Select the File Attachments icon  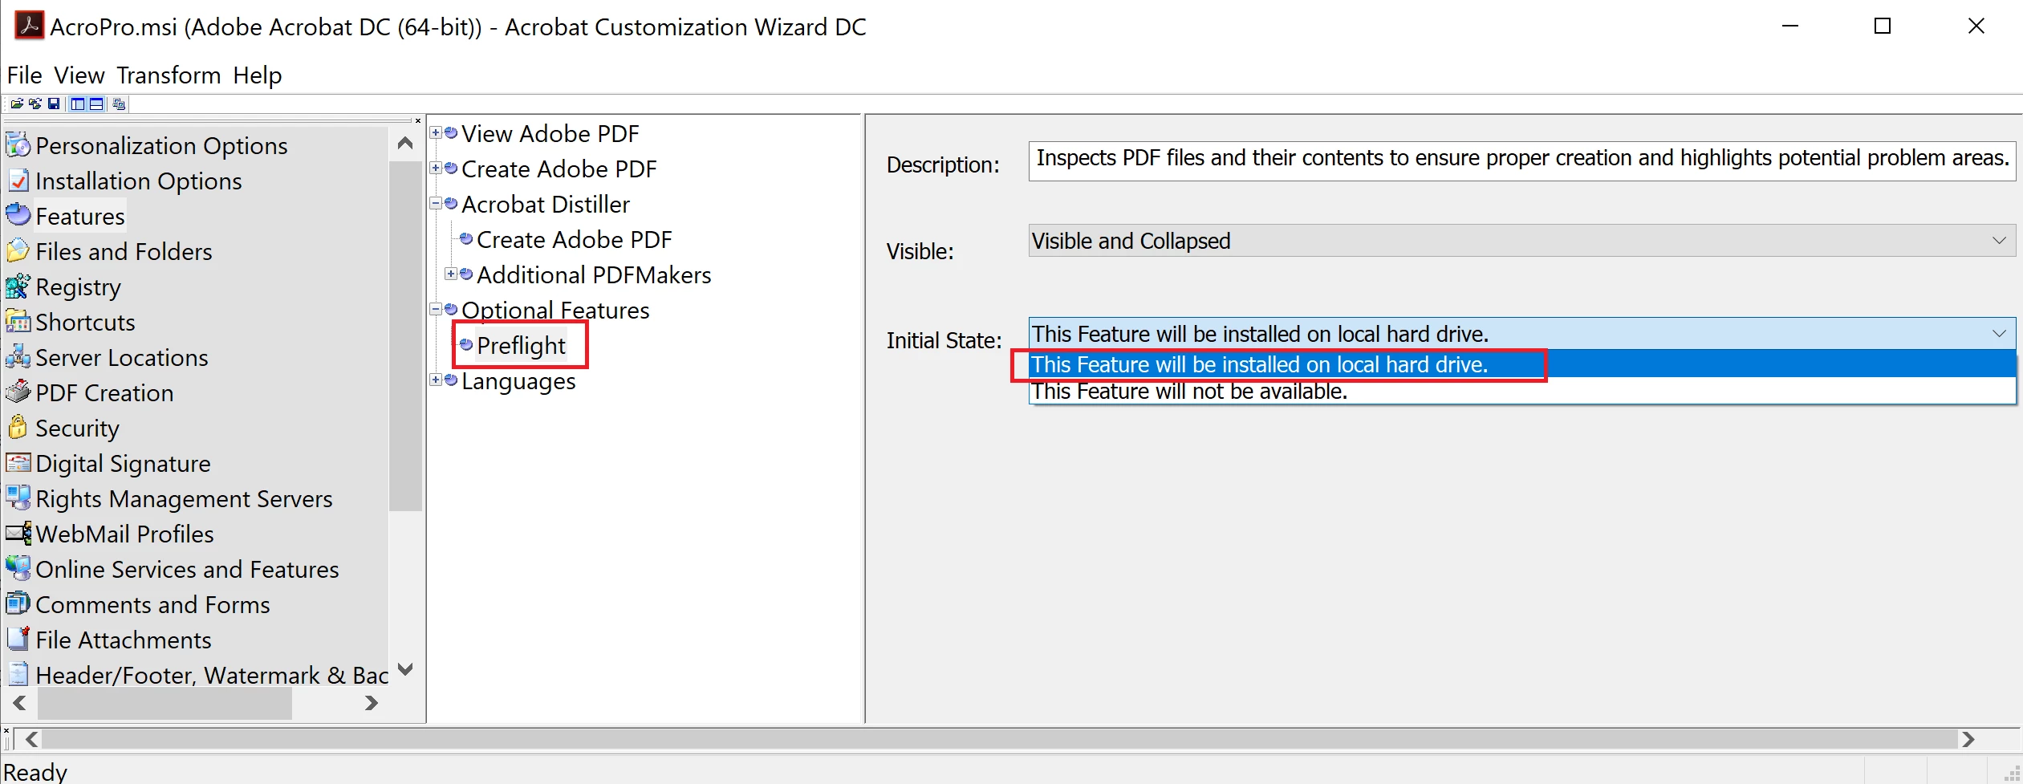pos(18,640)
